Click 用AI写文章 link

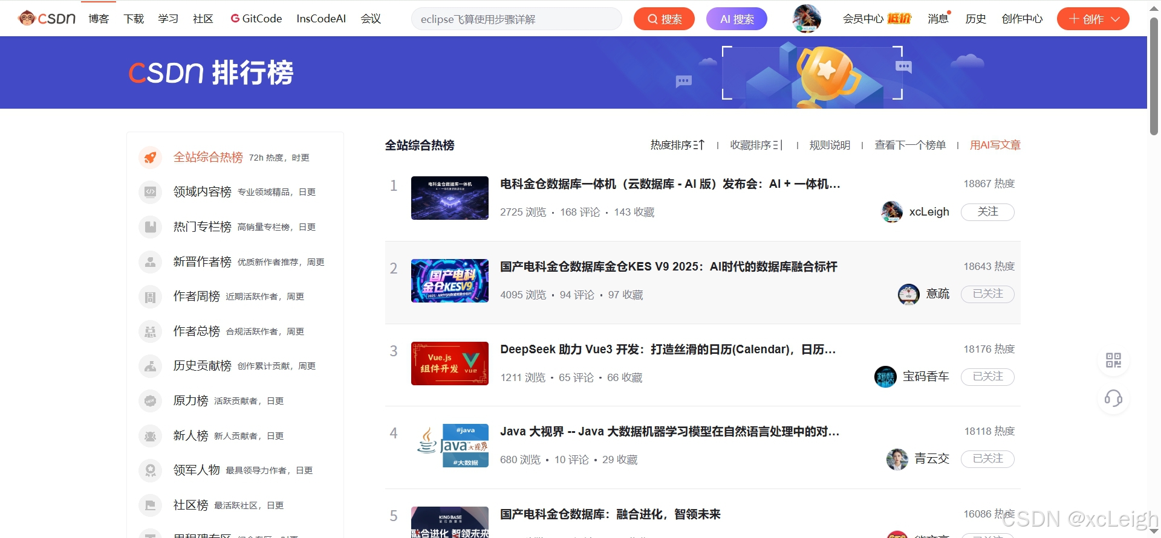pyautogui.click(x=995, y=145)
